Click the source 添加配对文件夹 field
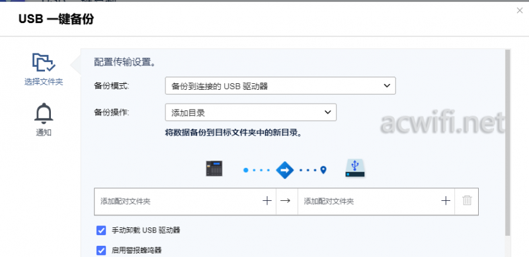The height and width of the screenshot is (257, 529). pos(185,202)
